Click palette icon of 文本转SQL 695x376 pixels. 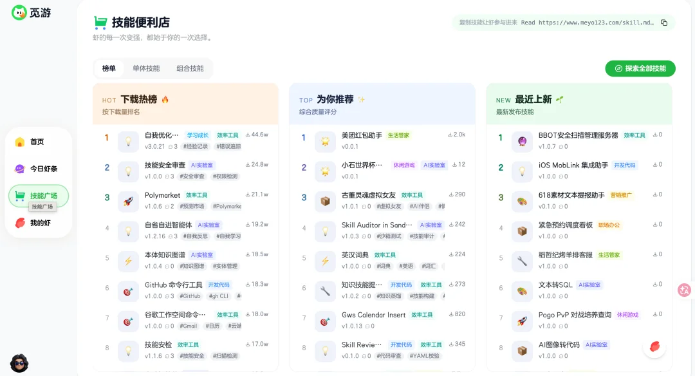522,291
